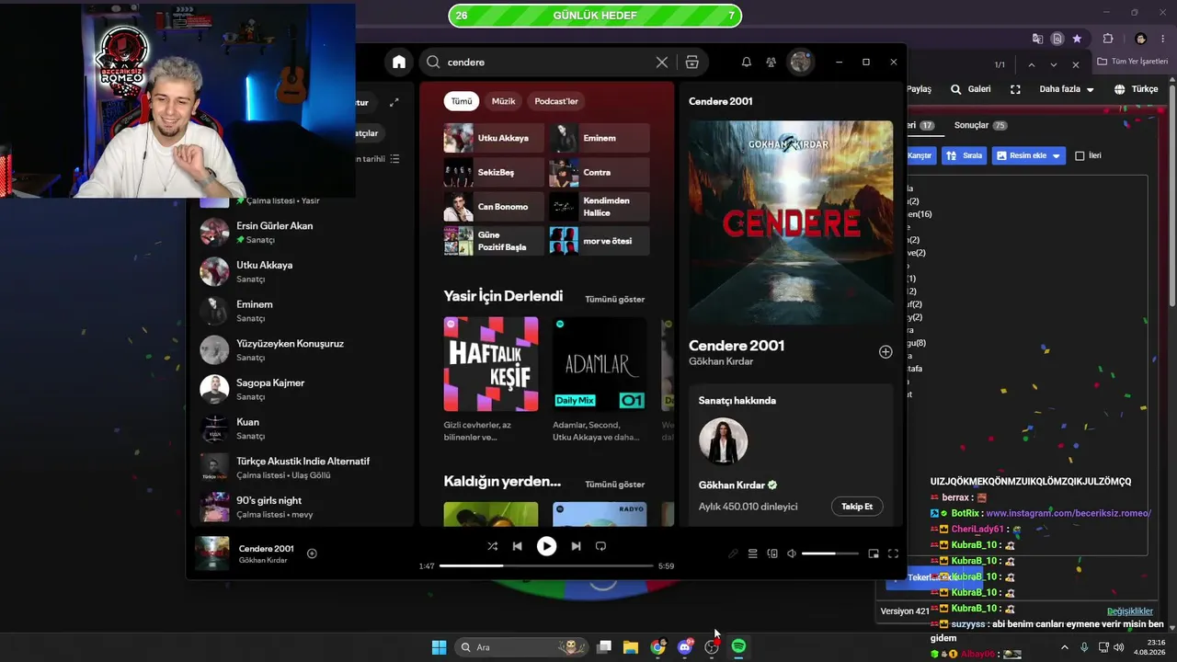Open the Browse icon next to search
Viewport: 1177px width, 662px height.
click(x=692, y=63)
